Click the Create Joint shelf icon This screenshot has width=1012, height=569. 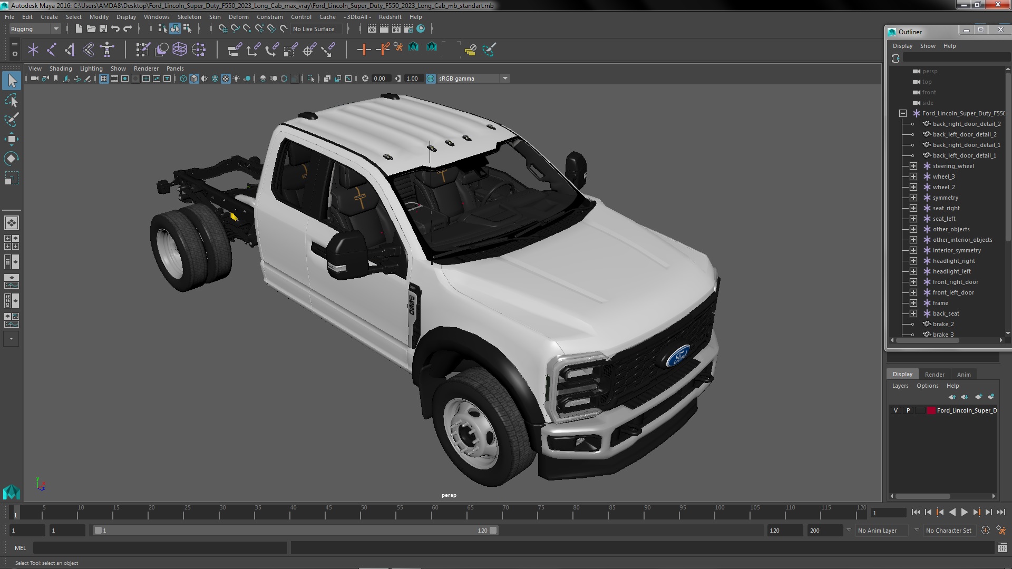(52, 50)
